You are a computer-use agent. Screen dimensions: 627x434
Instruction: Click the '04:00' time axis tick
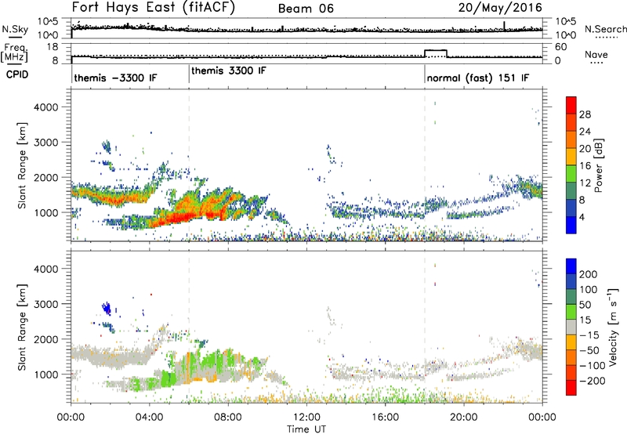point(150,418)
